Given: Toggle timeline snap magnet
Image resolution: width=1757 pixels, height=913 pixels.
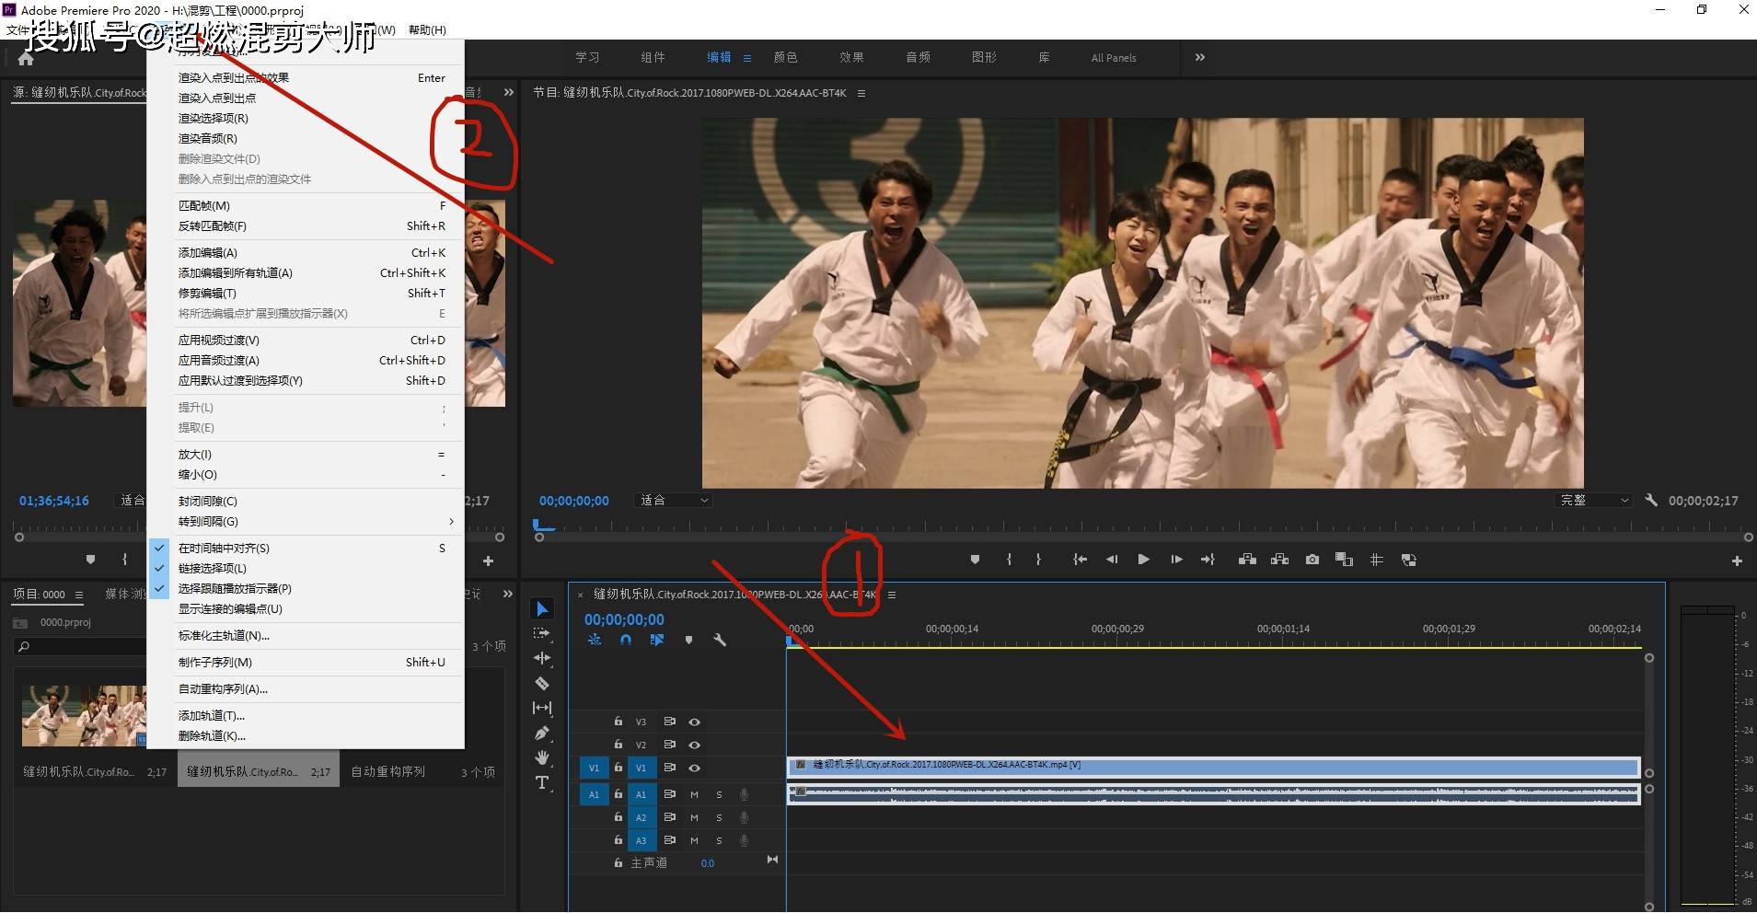Looking at the screenshot, I should [626, 640].
